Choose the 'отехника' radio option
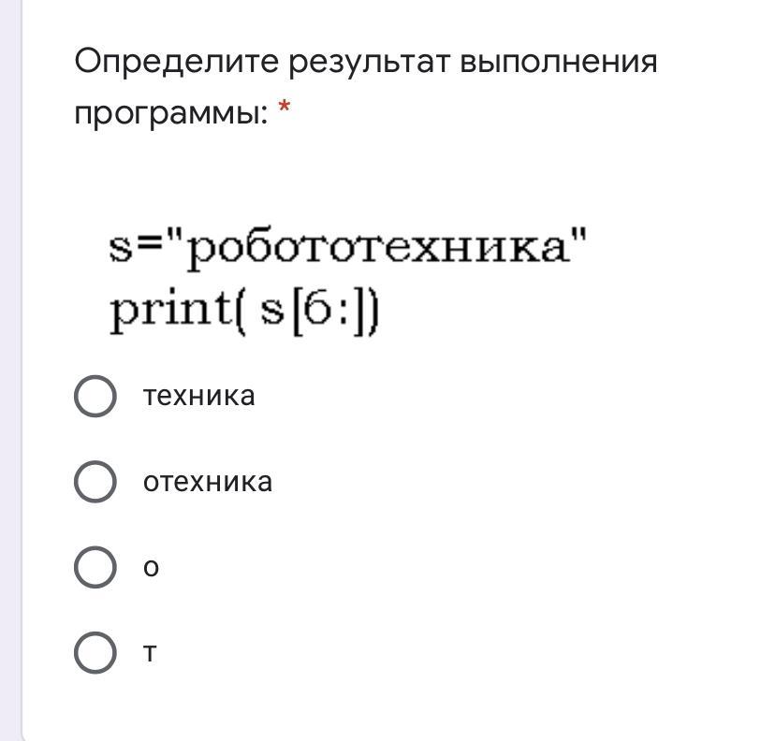This screenshot has height=741, width=775. tap(95, 482)
